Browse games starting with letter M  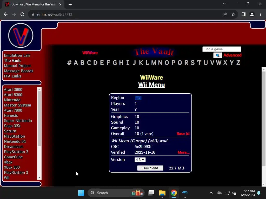pyautogui.click(x=154, y=63)
